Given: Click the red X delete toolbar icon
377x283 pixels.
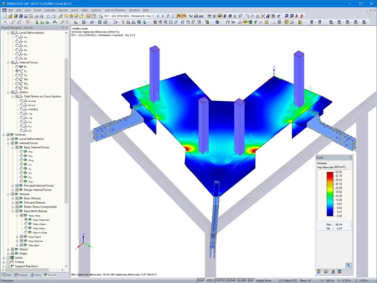Looking at the screenshot, I should coord(263,16).
